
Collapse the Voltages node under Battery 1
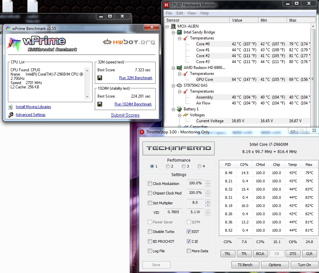pyautogui.click(x=179, y=115)
